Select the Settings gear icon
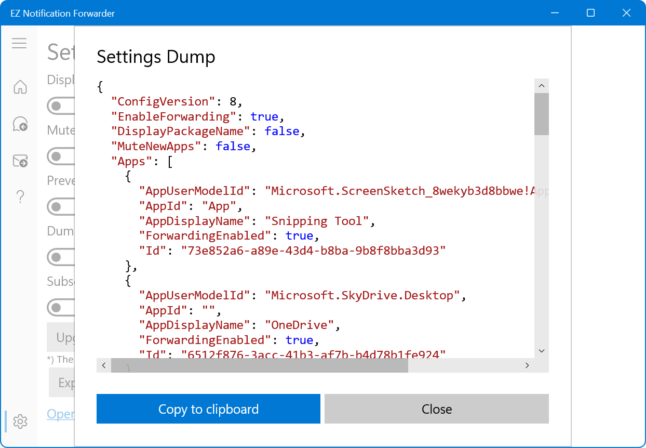The image size is (646, 448). 20,421
